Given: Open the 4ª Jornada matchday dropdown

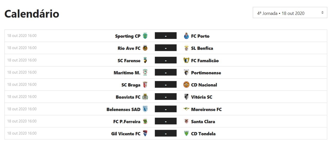Looking at the screenshot, I should [x=290, y=13].
